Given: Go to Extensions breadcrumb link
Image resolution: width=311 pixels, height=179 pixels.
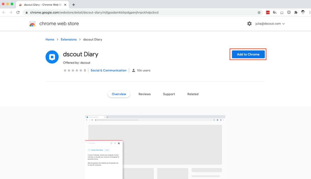Looking at the screenshot, I should pyautogui.click(x=69, y=39).
